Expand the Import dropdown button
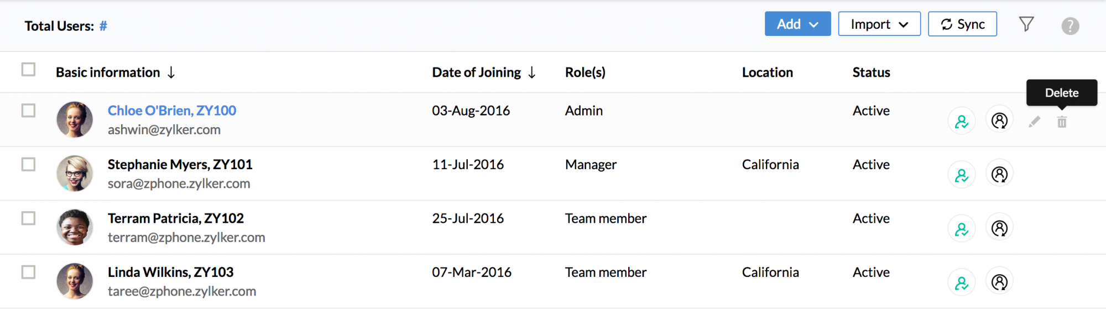 point(879,24)
